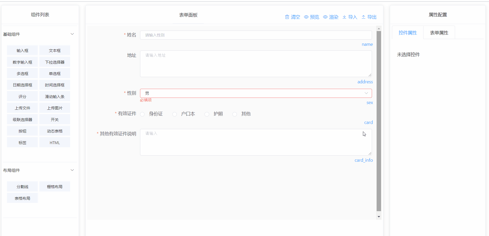The height and width of the screenshot is (236, 489).
Task: Click the eye icon for preview
Action: [x=306, y=17]
